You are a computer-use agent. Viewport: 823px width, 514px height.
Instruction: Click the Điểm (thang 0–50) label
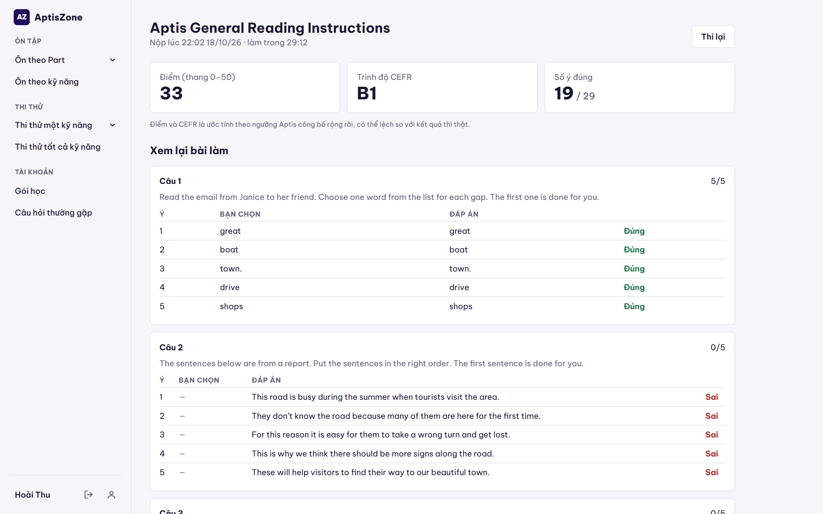(x=197, y=77)
